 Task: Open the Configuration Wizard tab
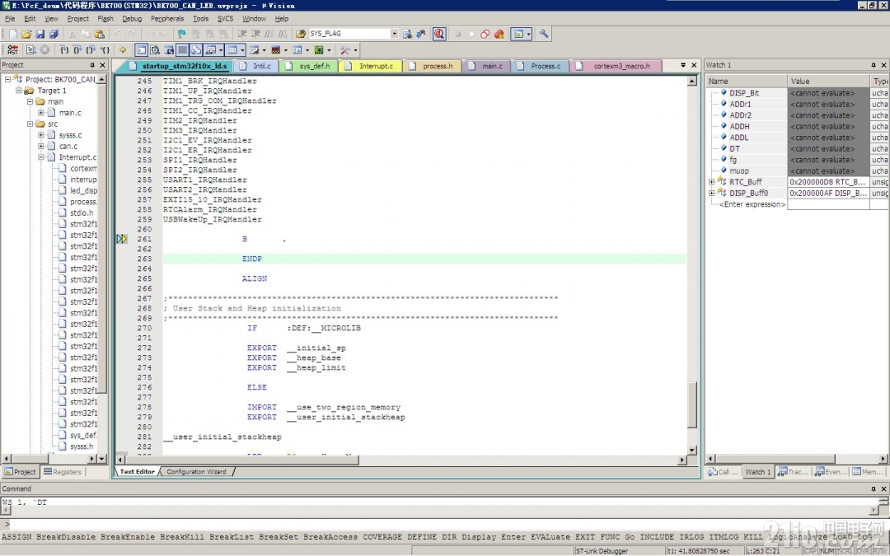[196, 471]
